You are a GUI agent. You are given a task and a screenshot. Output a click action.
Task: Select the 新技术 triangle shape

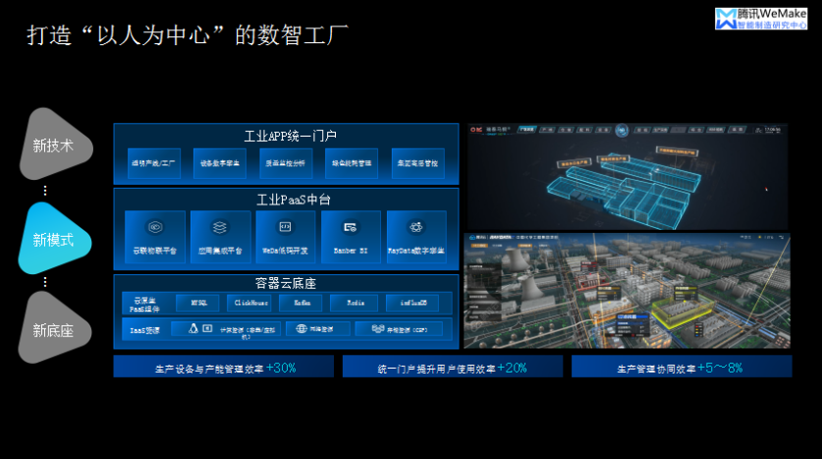click(x=56, y=144)
